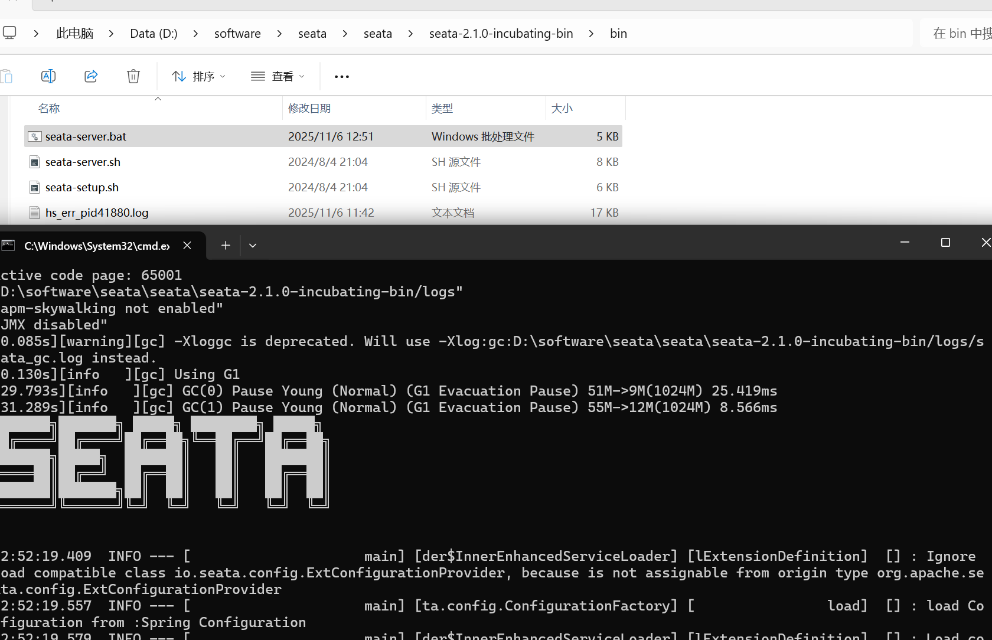Select seata-server.bat file name
This screenshot has height=640, width=992.
pos(86,136)
